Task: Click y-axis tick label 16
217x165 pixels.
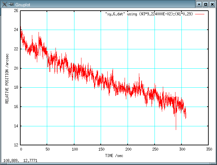Action: click(16, 107)
